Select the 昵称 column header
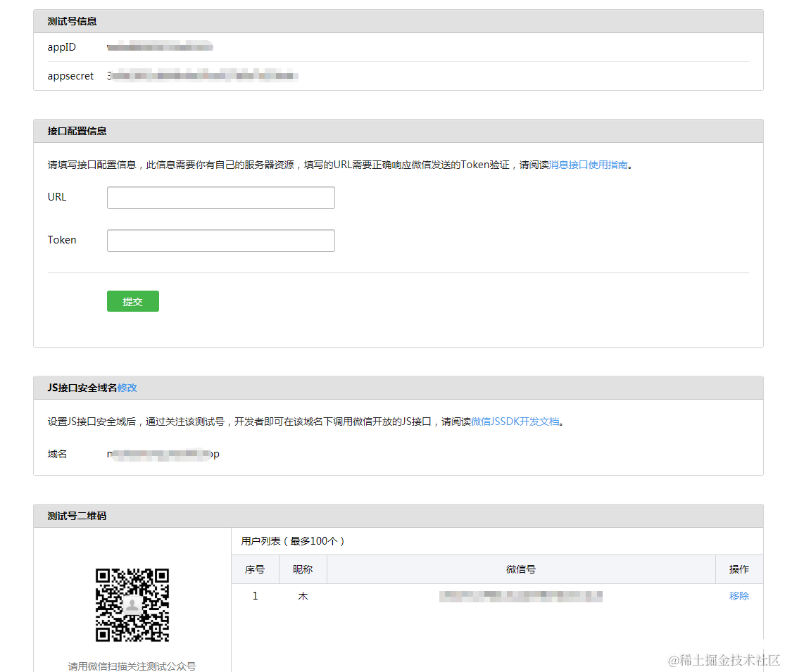Screen dimensions: 785x672 coord(303,569)
